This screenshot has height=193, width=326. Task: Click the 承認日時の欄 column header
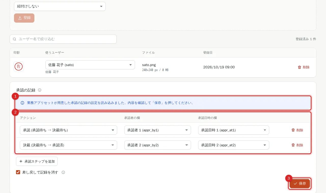tap(208, 118)
